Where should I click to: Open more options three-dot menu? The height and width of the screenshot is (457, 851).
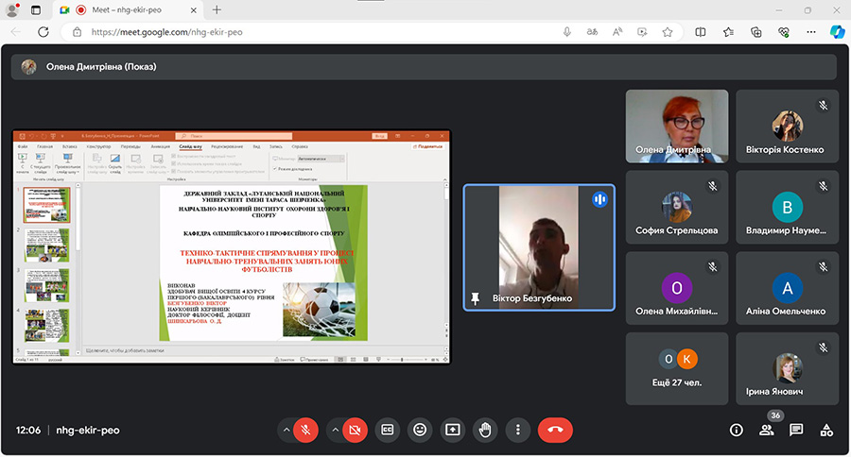pyautogui.click(x=517, y=430)
